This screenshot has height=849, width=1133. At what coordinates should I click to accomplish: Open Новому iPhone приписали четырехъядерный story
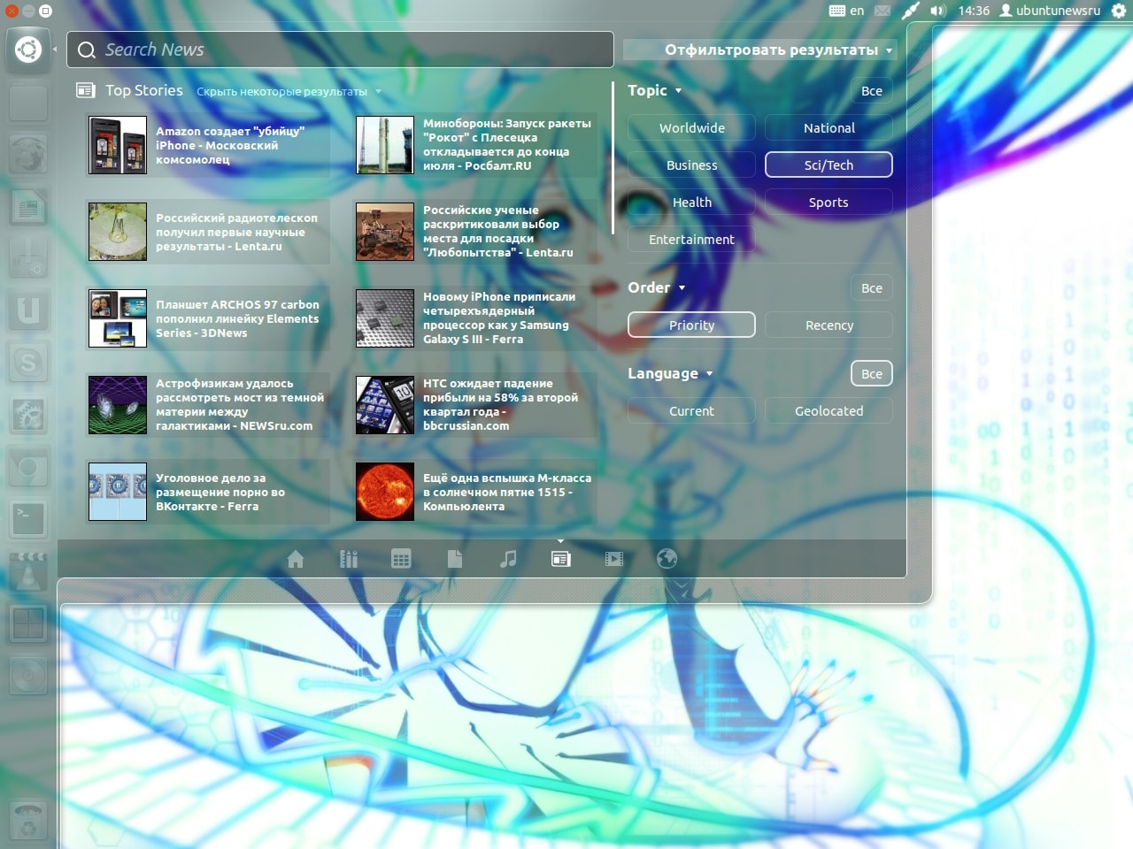click(476, 318)
